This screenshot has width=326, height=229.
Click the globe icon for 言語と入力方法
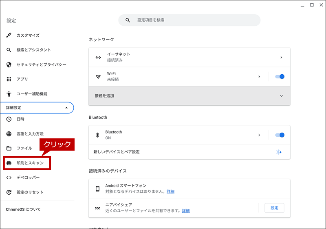click(x=9, y=134)
